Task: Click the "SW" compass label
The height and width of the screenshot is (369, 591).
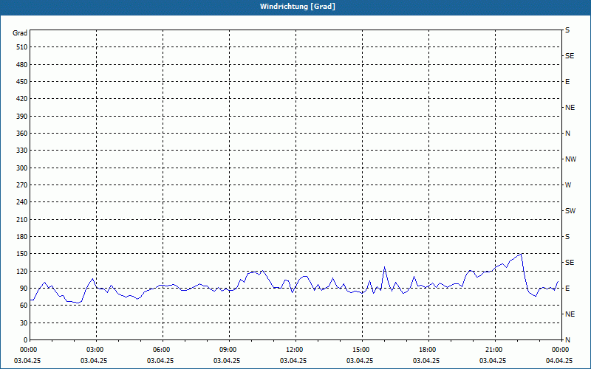Action: pyautogui.click(x=570, y=211)
